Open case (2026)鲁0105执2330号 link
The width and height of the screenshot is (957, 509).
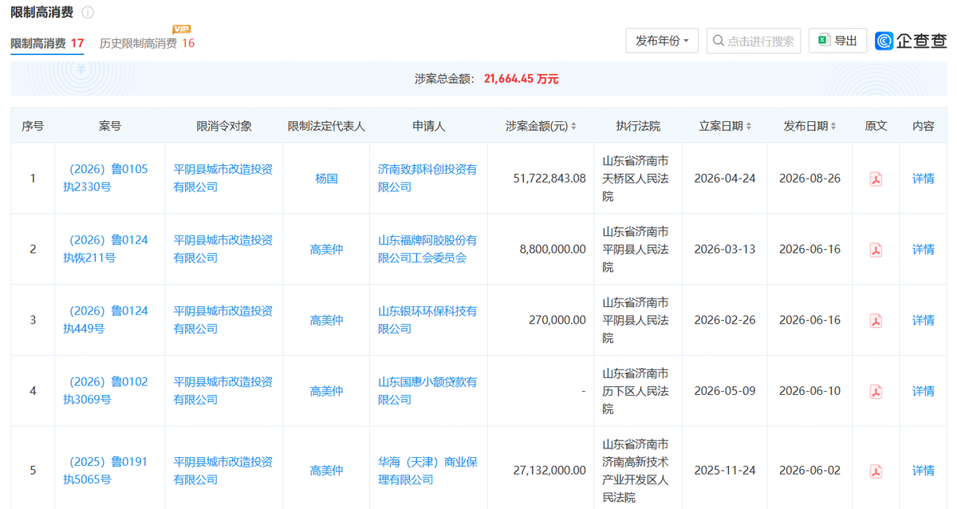pos(106,178)
